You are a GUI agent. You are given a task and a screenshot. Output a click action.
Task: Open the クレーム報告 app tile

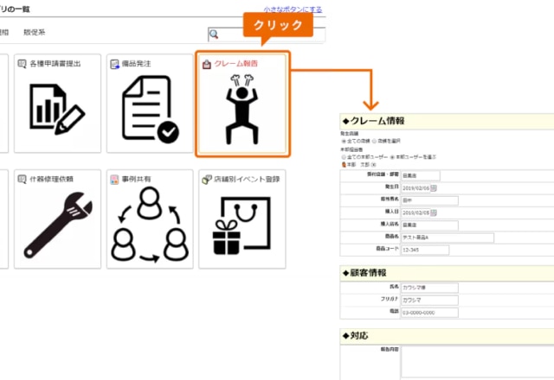242,104
